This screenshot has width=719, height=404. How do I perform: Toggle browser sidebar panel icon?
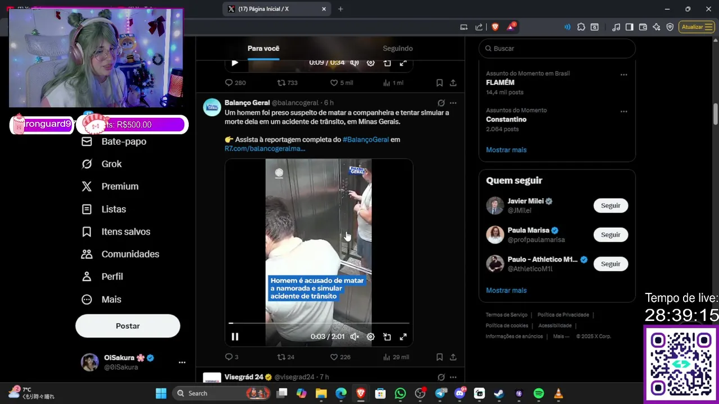(629, 27)
